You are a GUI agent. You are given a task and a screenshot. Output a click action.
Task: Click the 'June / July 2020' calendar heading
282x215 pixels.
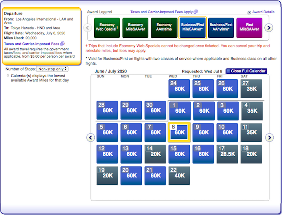pos(111,71)
